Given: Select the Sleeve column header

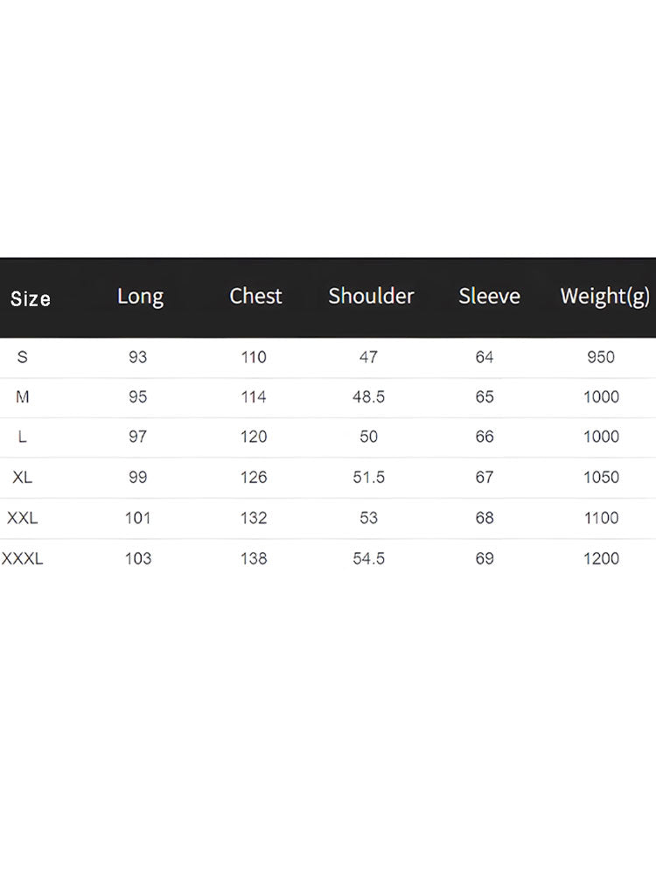Looking at the screenshot, I should [x=489, y=297].
